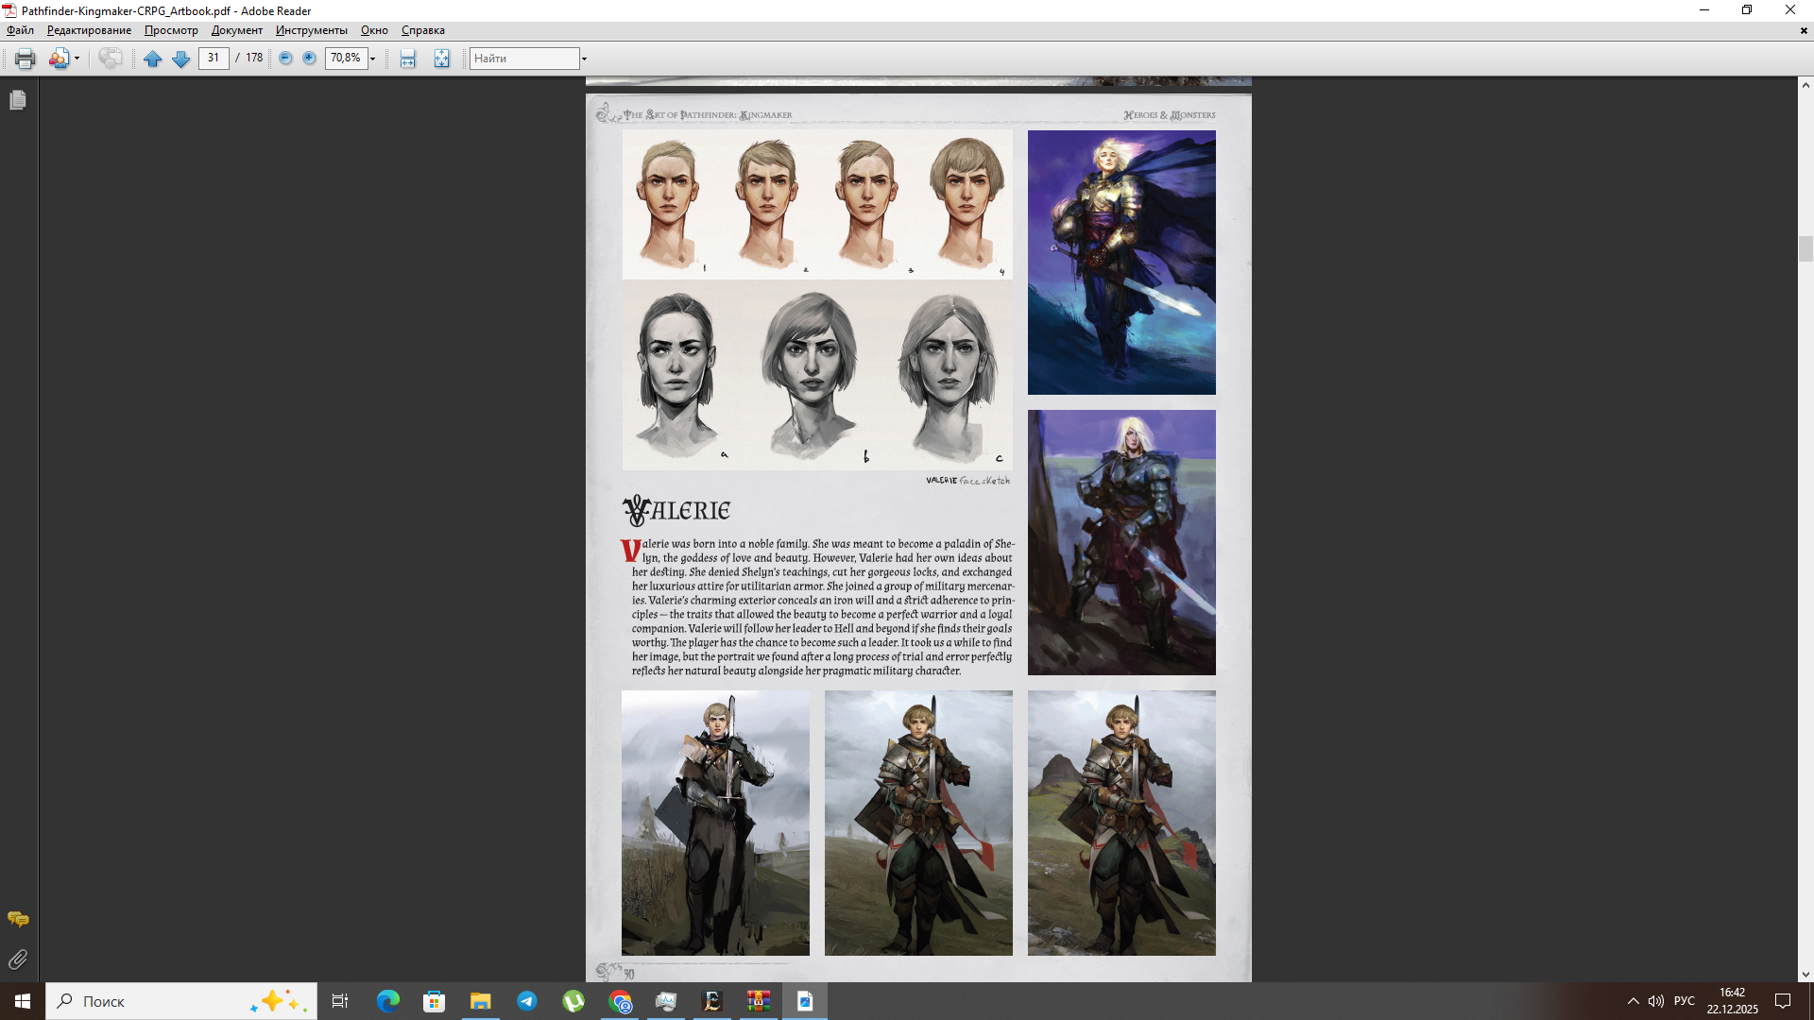This screenshot has width=1814, height=1020.
Task: Expand the collaborate icon dropdown arrow
Action: coord(77,59)
